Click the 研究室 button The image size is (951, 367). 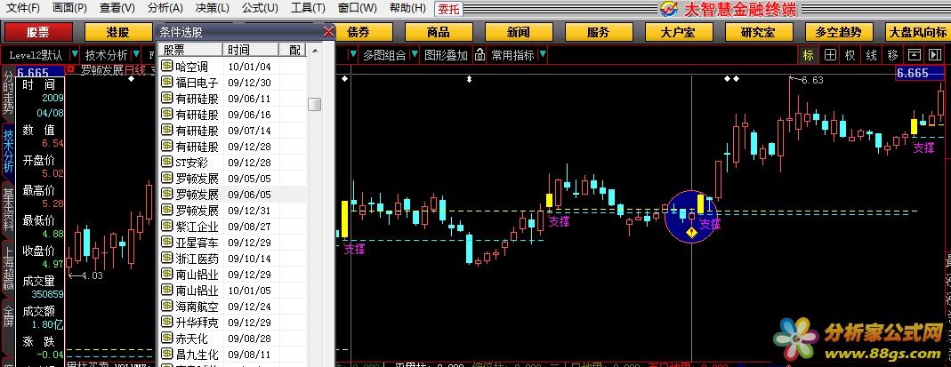(x=759, y=33)
